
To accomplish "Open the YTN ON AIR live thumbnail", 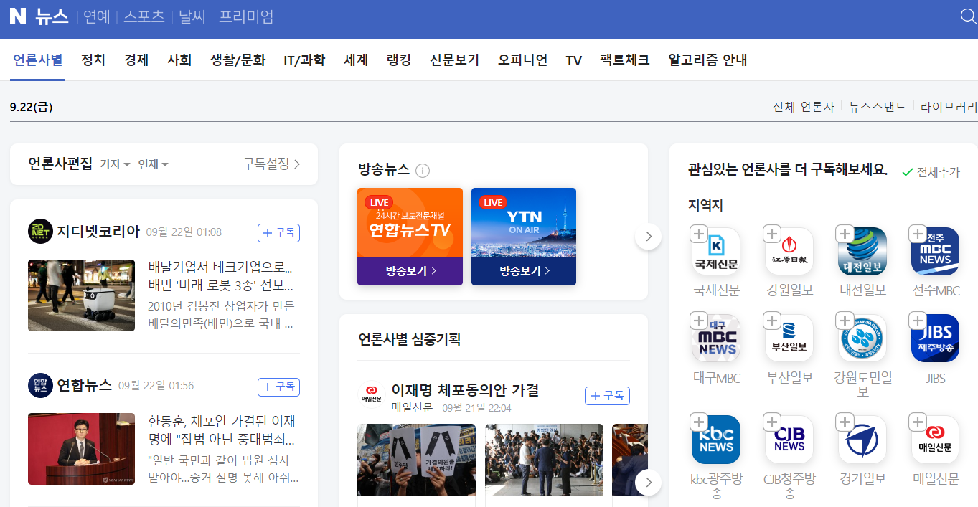I will (524, 223).
